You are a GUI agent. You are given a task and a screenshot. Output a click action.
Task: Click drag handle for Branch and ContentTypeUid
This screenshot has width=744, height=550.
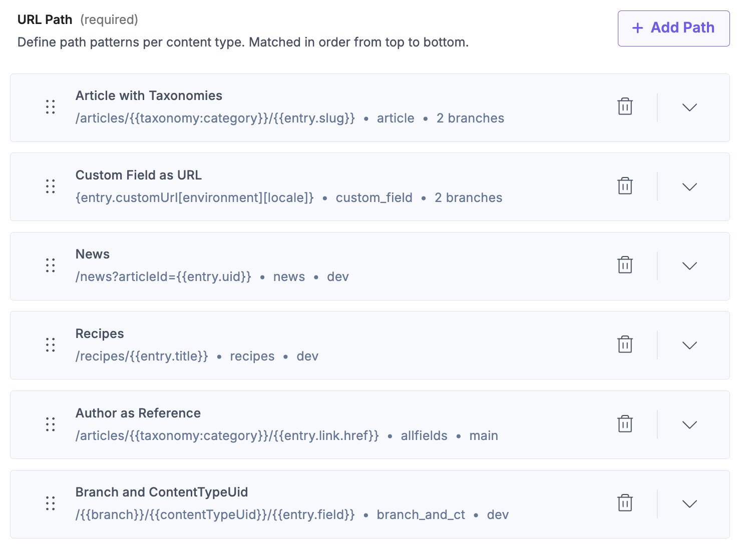pyautogui.click(x=51, y=503)
